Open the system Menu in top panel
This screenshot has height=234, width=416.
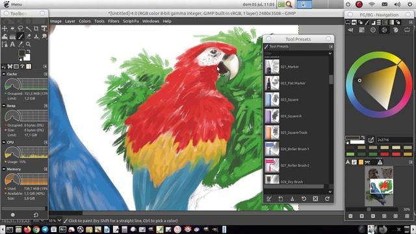point(12,5)
